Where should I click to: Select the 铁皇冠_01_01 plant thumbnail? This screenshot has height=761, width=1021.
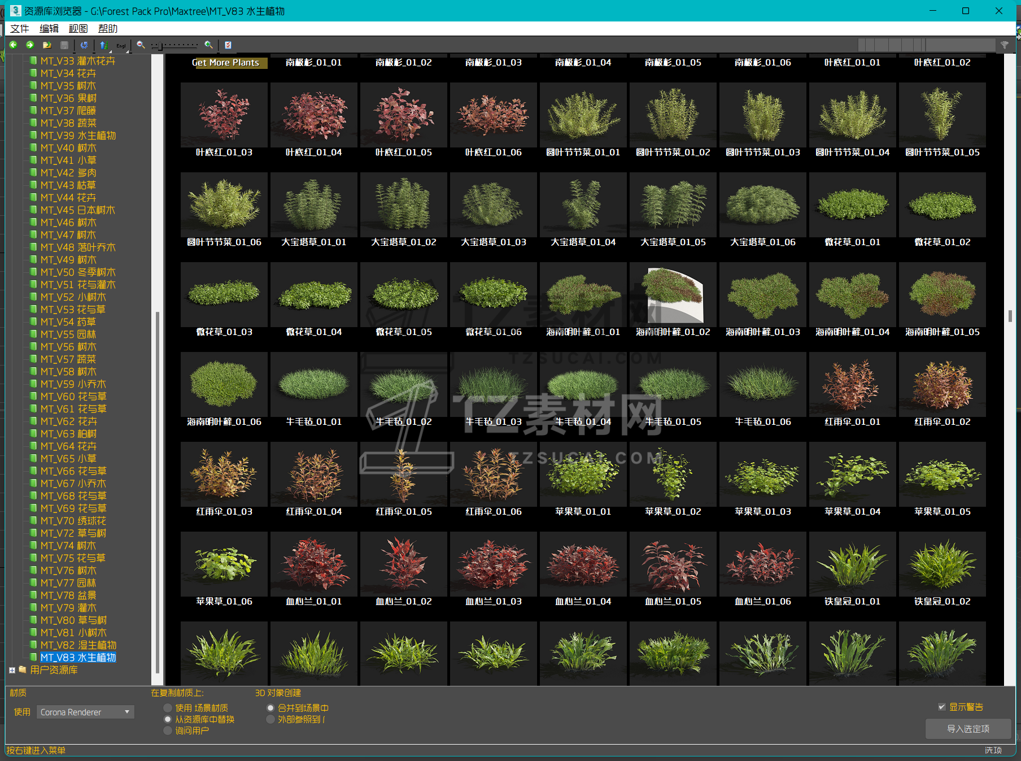[853, 564]
